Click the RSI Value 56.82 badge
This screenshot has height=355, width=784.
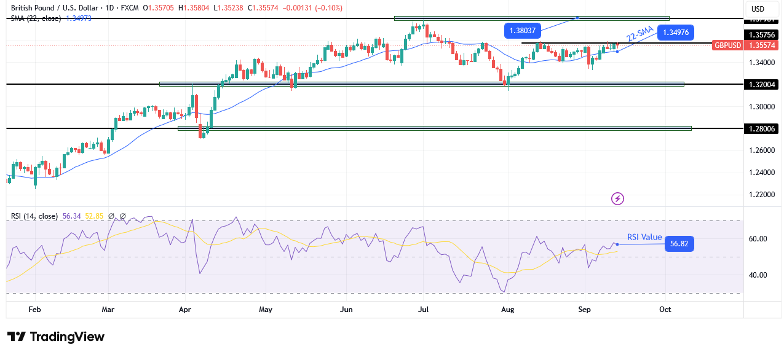coord(680,243)
